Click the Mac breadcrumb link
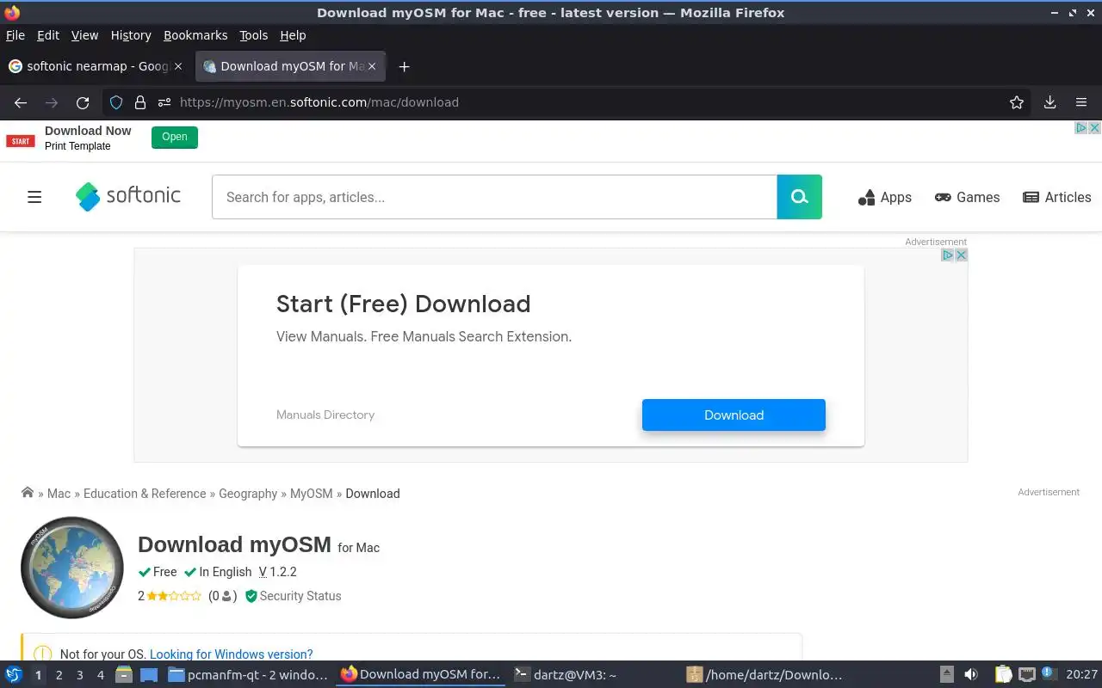 [x=59, y=494]
